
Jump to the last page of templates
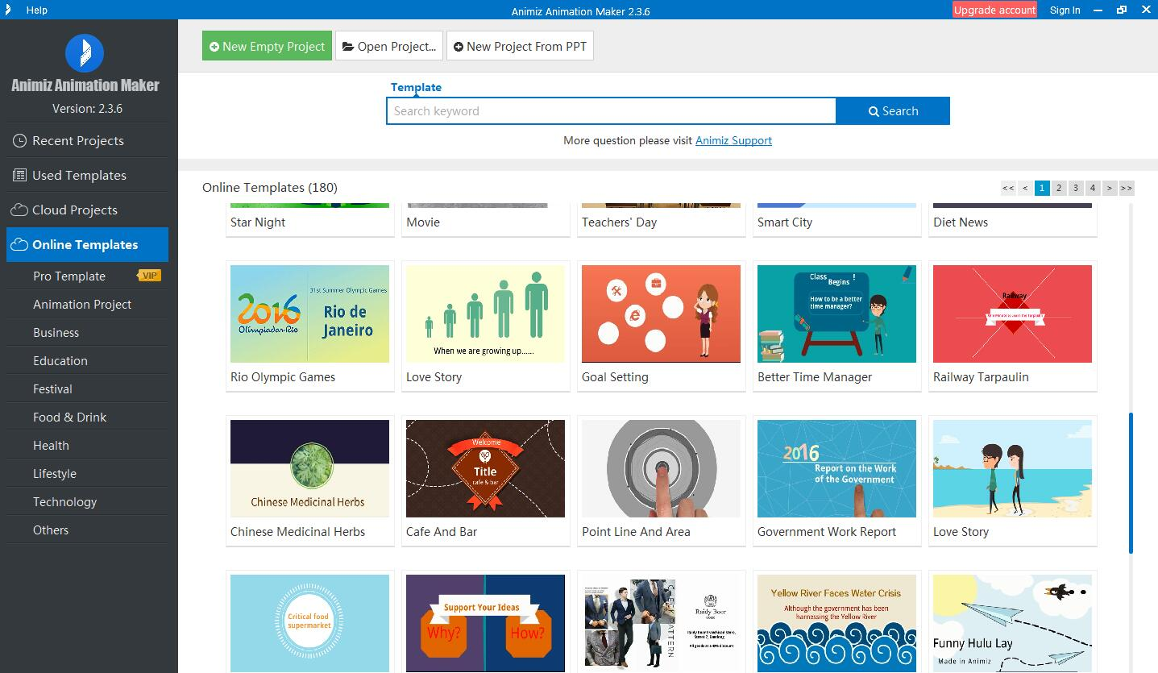click(1127, 188)
